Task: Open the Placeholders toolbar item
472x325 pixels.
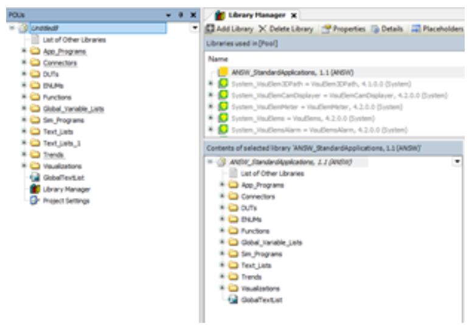Action: (x=417, y=29)
